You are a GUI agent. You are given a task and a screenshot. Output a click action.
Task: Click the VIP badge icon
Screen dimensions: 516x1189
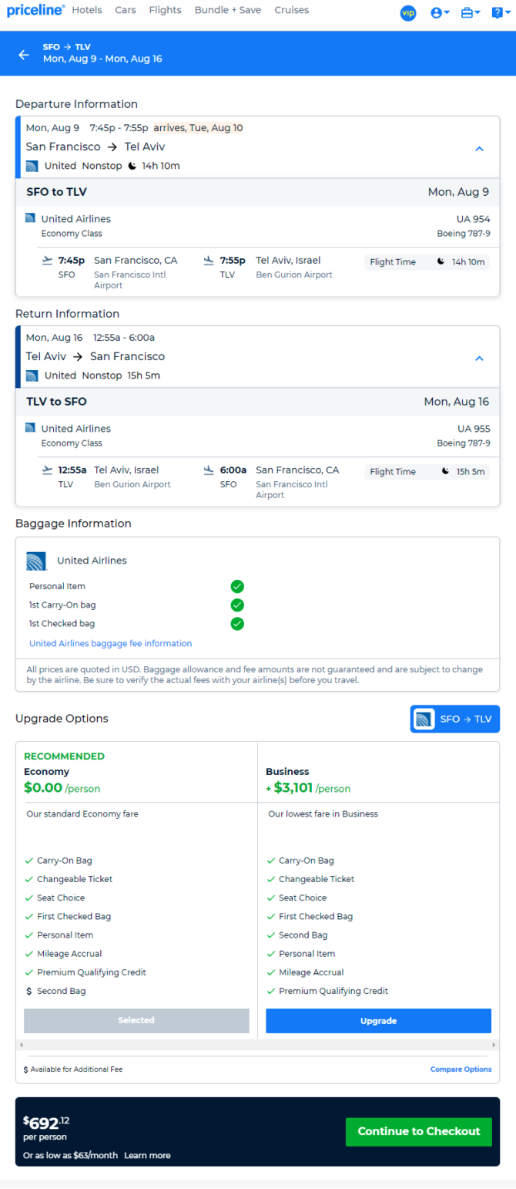tap(408, 13)
